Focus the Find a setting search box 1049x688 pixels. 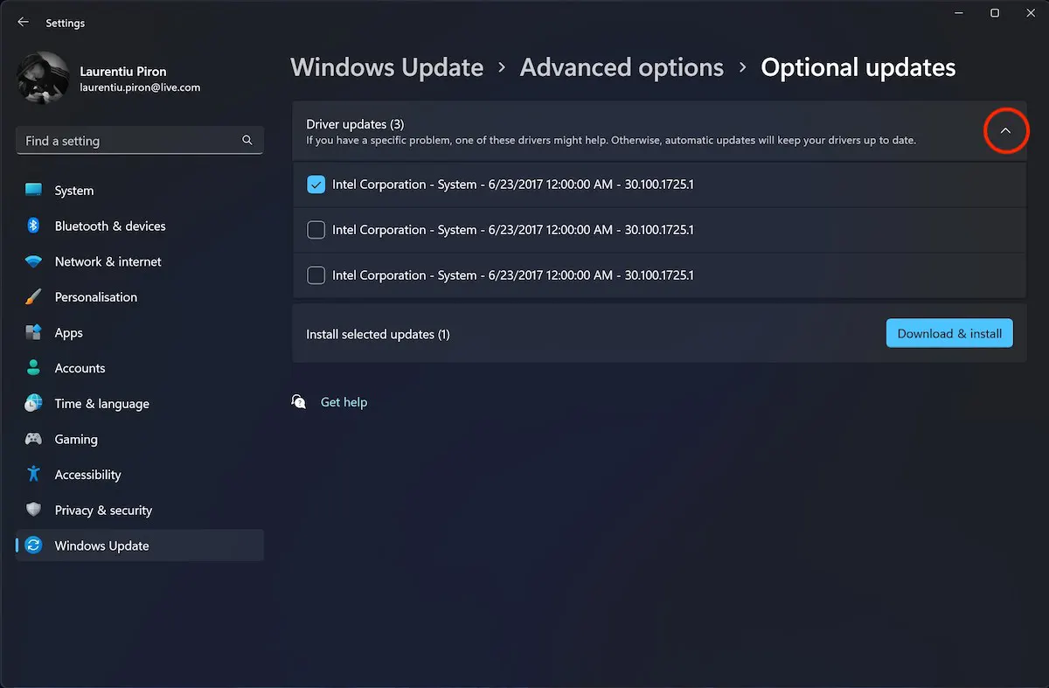[140, 141]
